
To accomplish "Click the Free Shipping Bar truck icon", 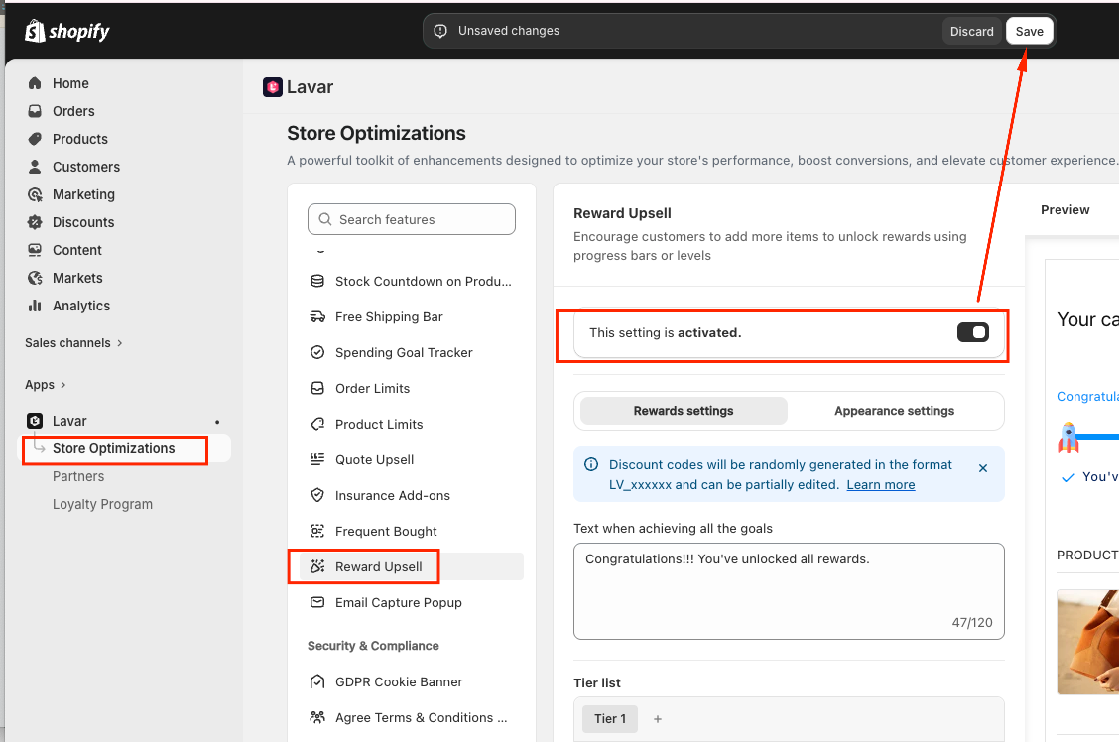I will pos(317,316).
